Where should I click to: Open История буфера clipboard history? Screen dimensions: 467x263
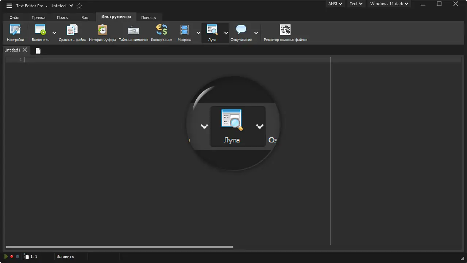click(103, 33)
